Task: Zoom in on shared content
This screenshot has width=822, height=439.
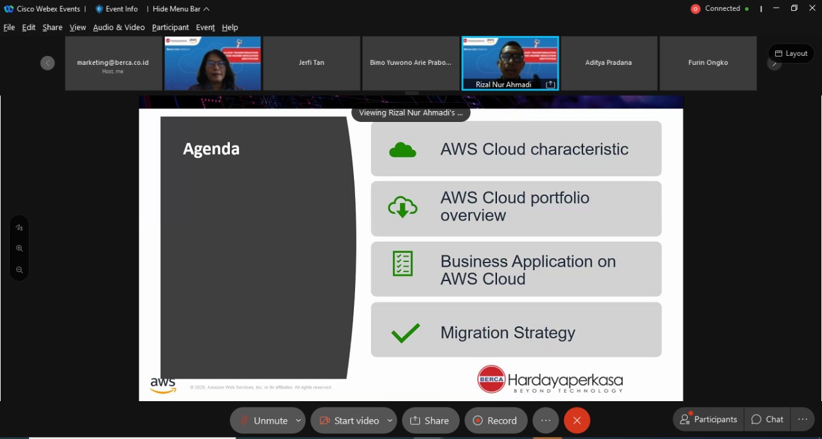Action: point(19,248)
